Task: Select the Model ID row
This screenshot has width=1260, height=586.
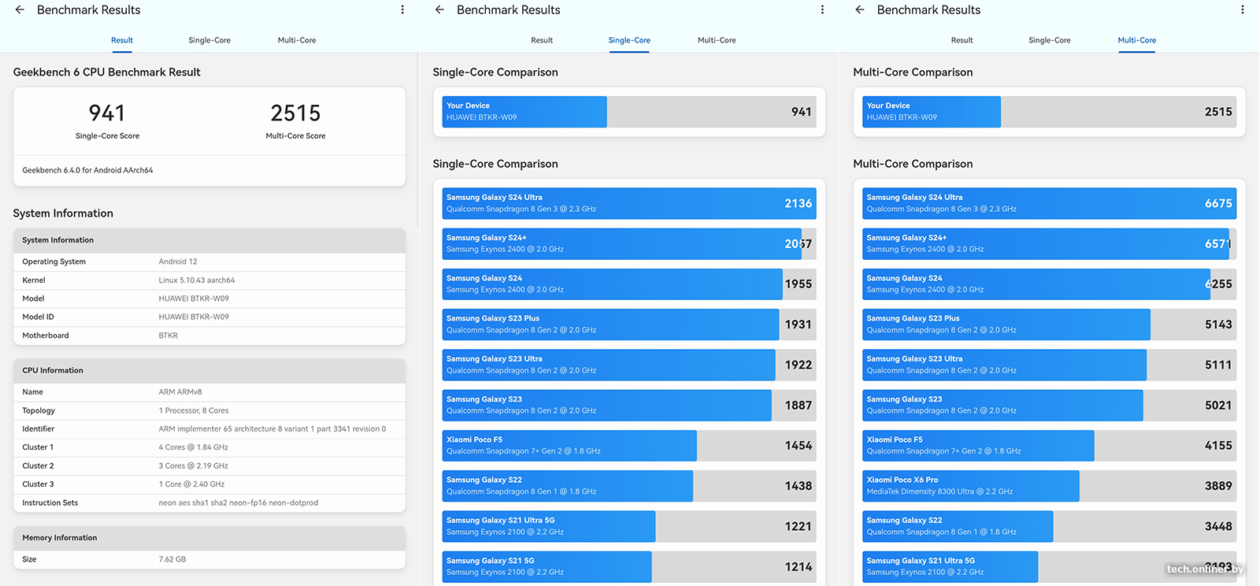Action: [209, 317]
